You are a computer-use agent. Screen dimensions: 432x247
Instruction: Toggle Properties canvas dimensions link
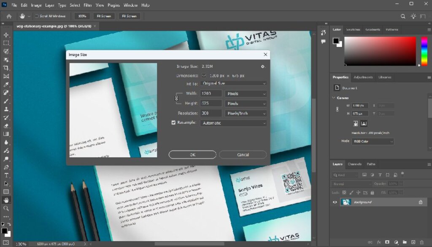point(337,109)
